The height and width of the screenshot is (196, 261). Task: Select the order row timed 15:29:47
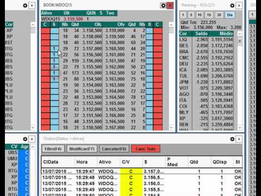[142, 171]
